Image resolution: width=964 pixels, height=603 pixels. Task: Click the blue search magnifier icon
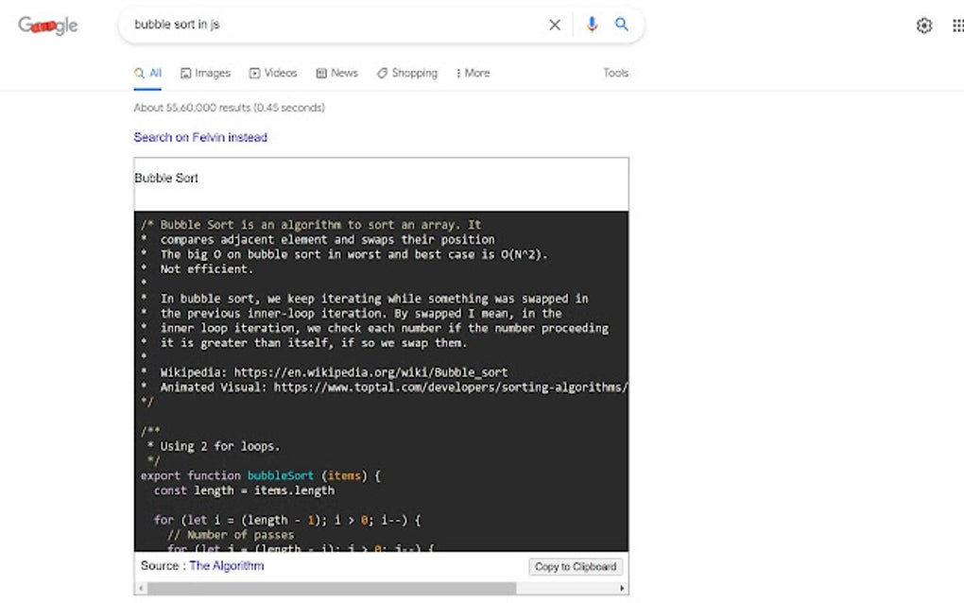(622, 25)
